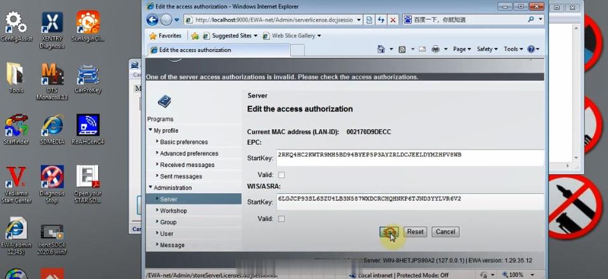Image resolution: width=608 pixels, height=279 pixels.
Task: Open the ConfigAssist desktop icon
Action: coord(17,26)
